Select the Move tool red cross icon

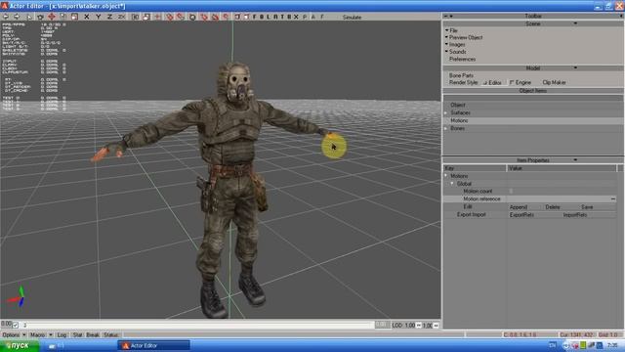tap(52, 17)
